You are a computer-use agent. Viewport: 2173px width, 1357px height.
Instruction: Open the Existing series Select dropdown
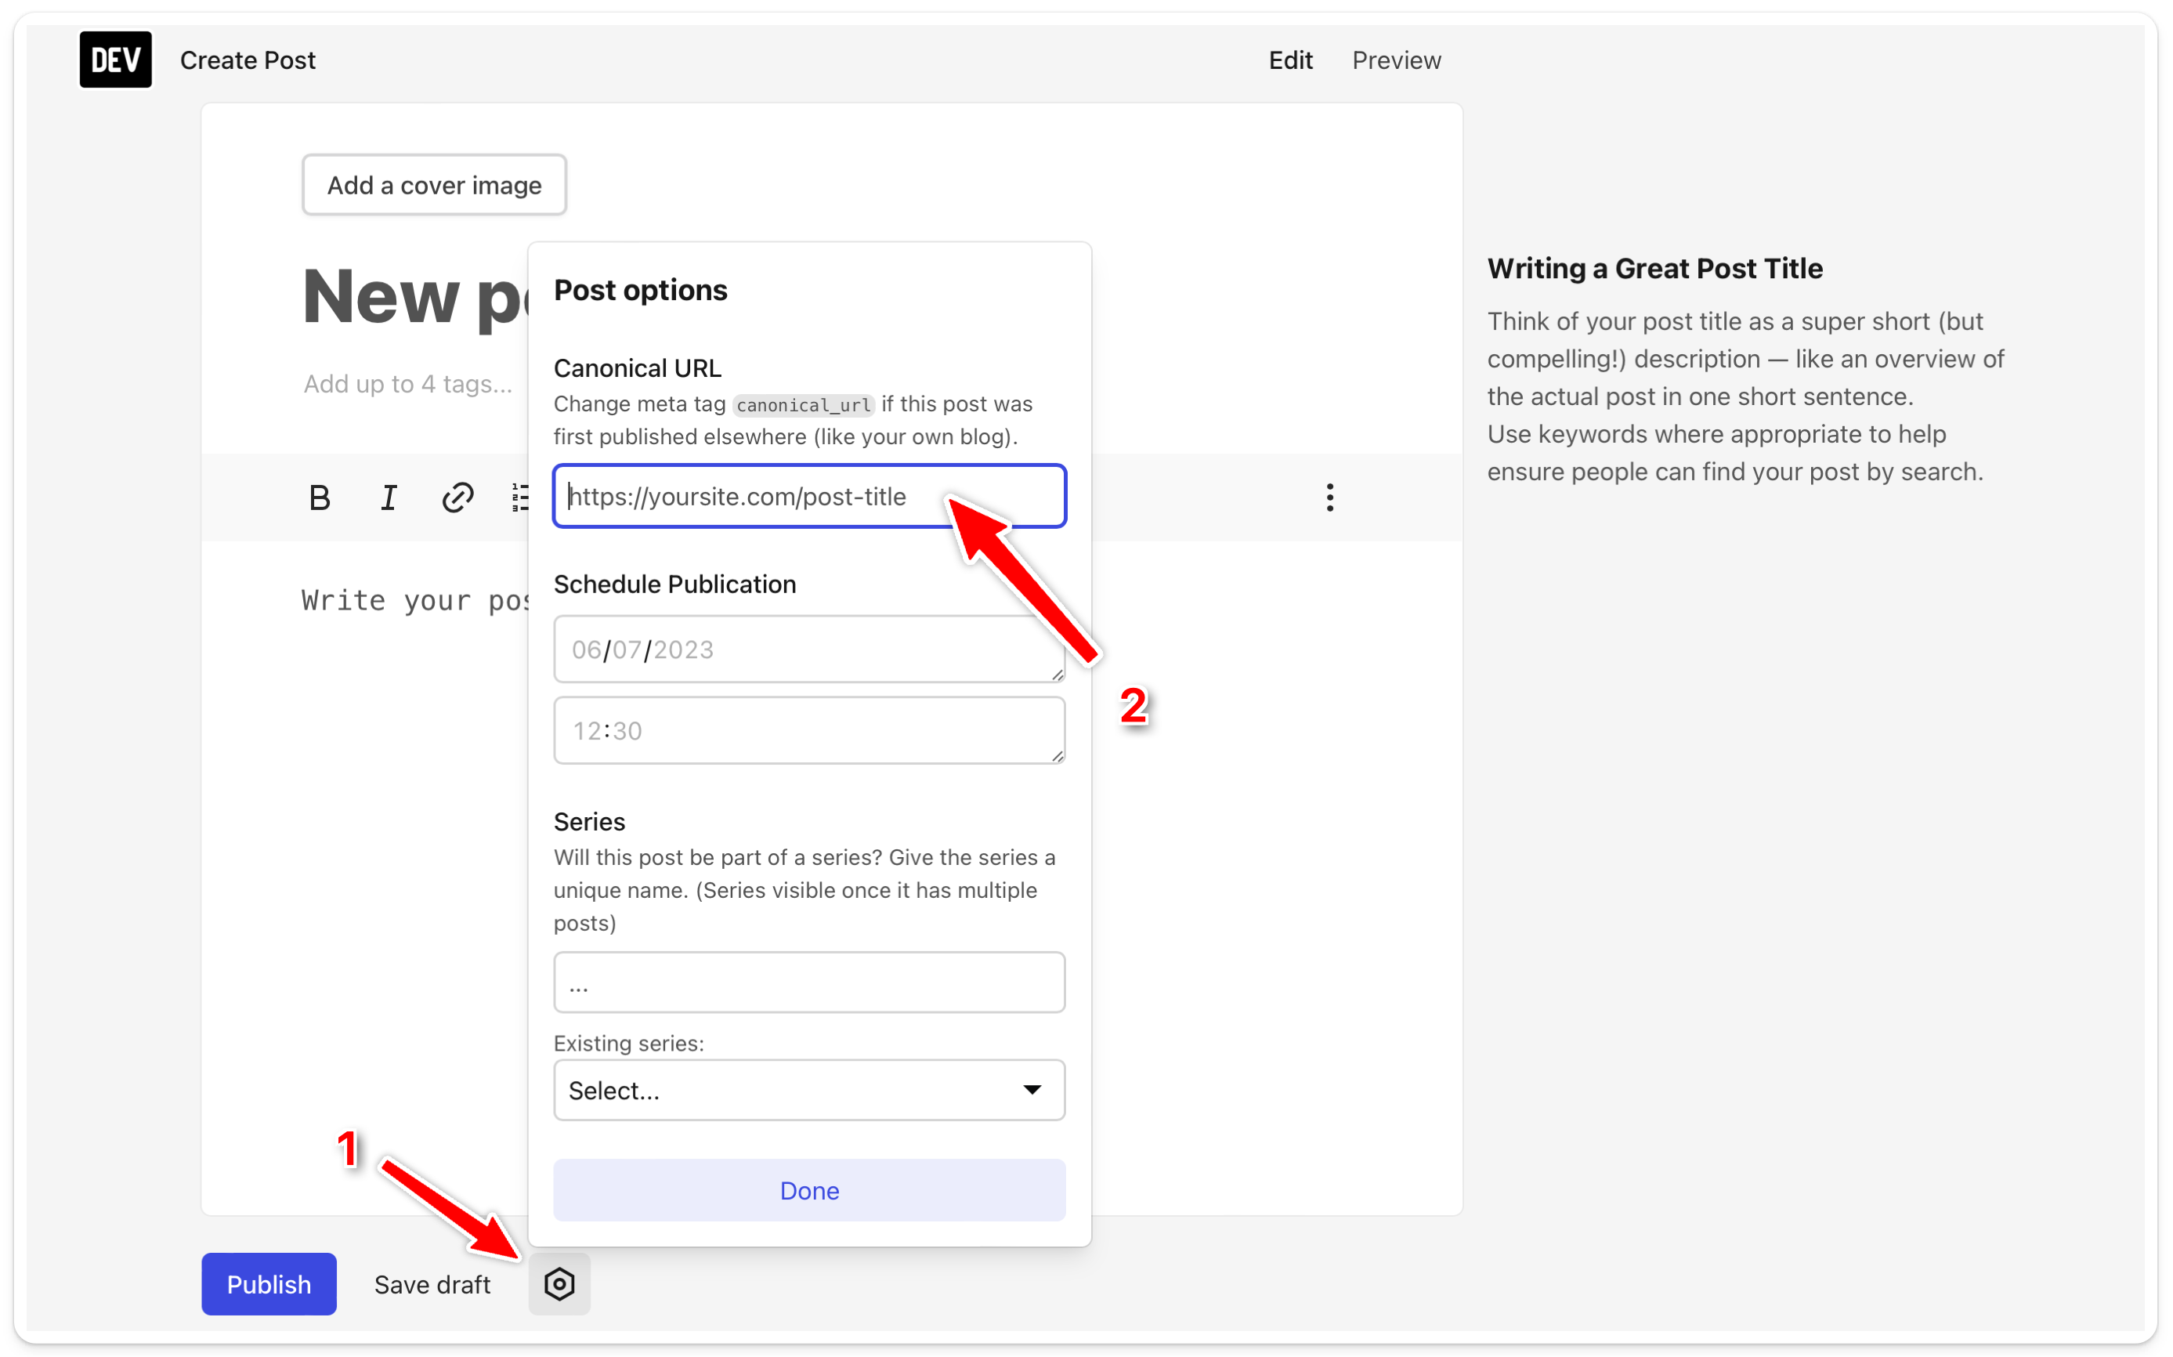(809, 1090)
